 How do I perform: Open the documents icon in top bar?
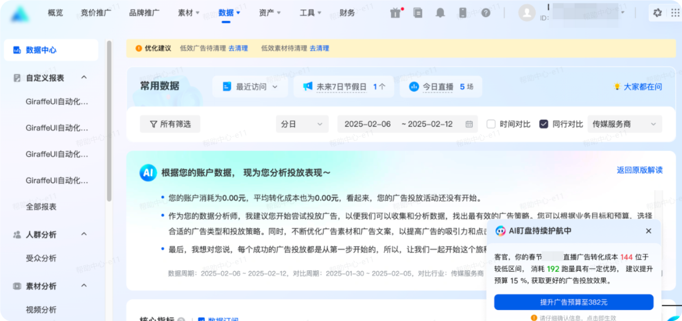coord(418,13)
